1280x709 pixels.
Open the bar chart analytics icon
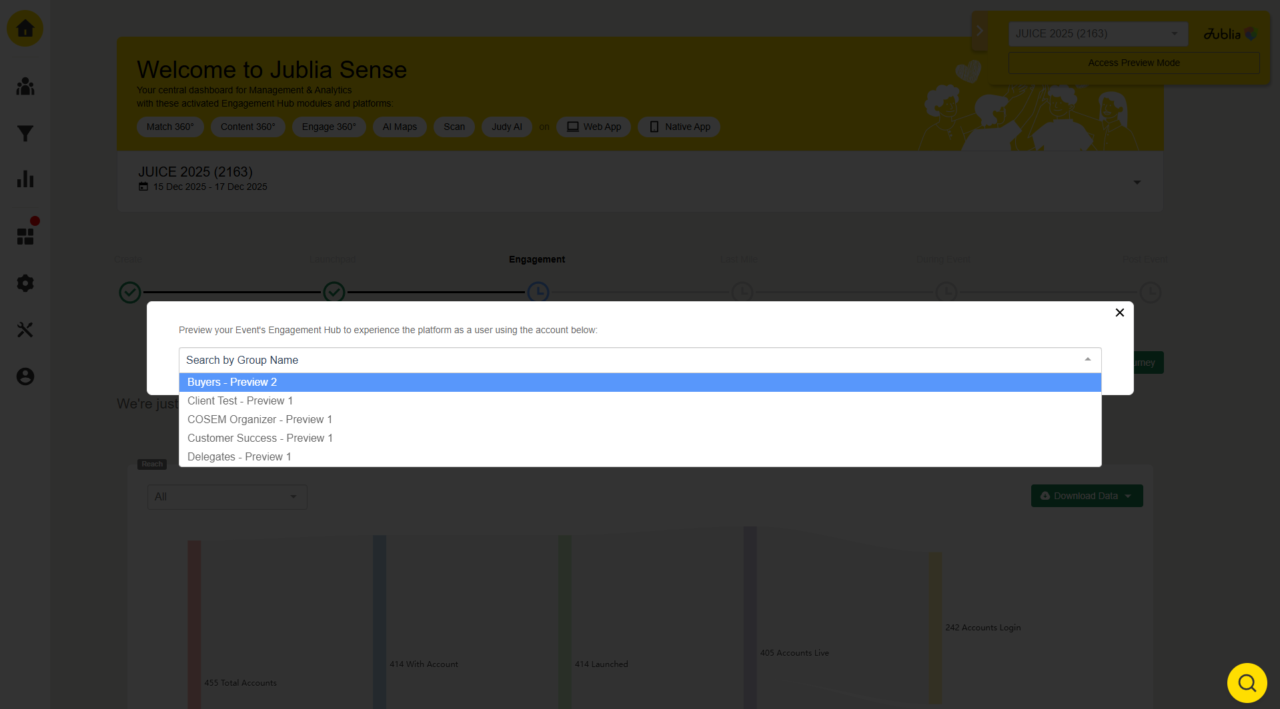25,179
